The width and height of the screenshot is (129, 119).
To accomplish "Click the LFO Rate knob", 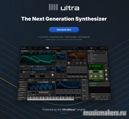I will point(29,93).
